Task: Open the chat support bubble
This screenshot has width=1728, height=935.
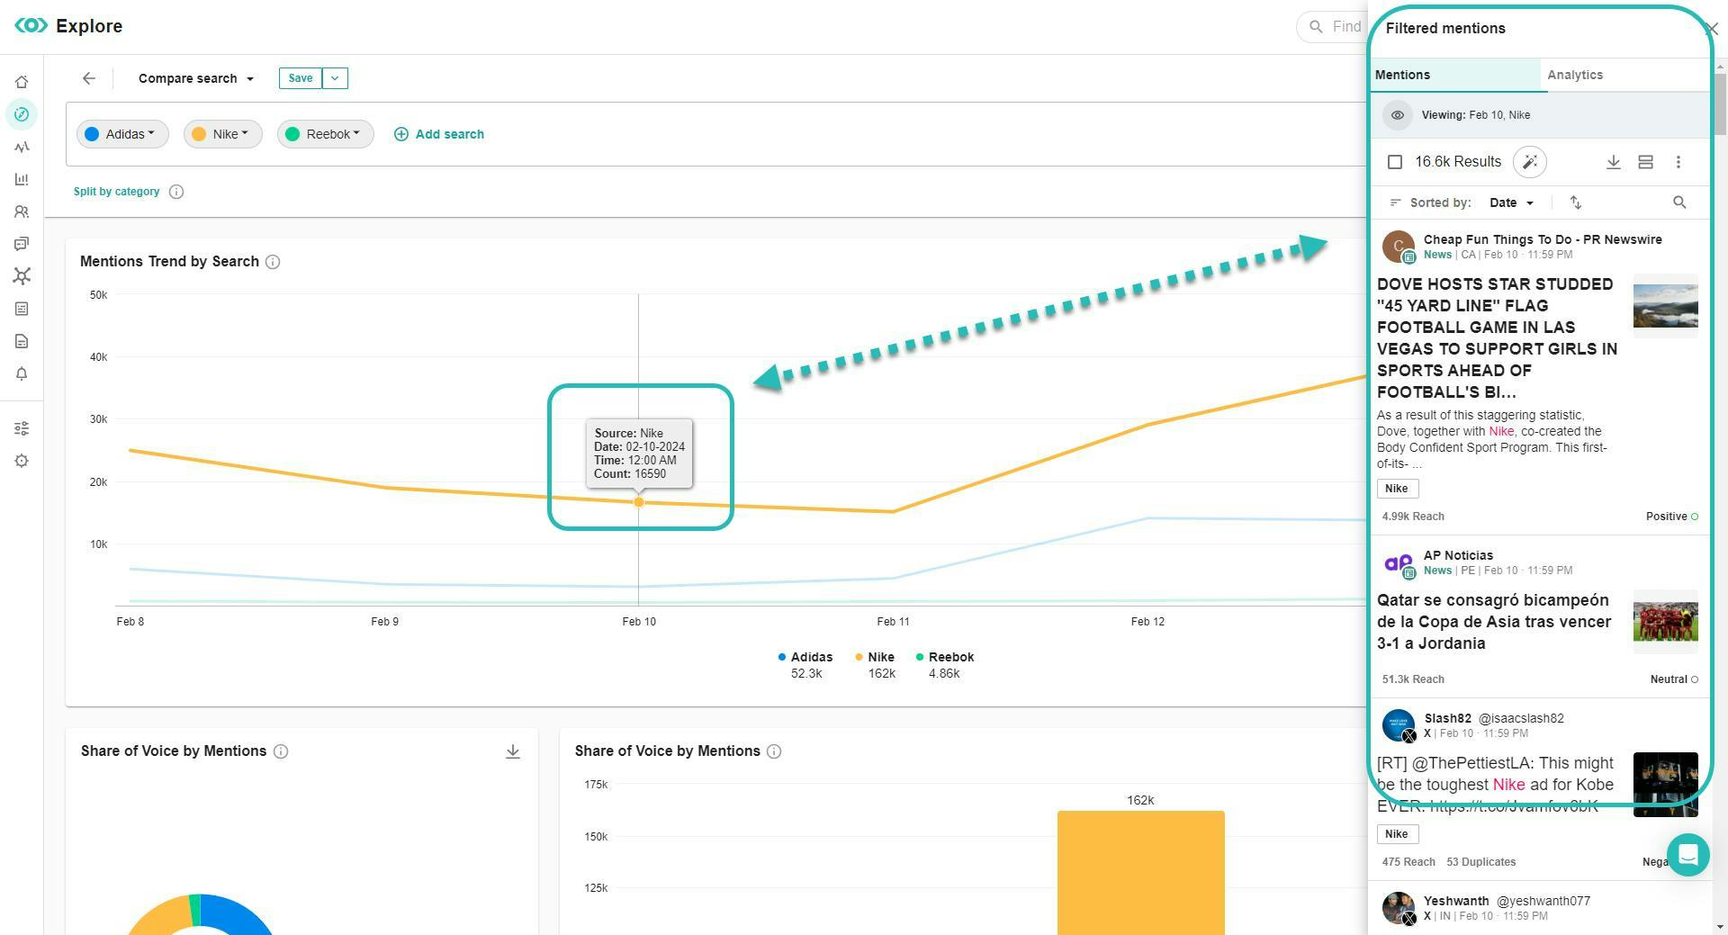Action: coord(1687,854)
